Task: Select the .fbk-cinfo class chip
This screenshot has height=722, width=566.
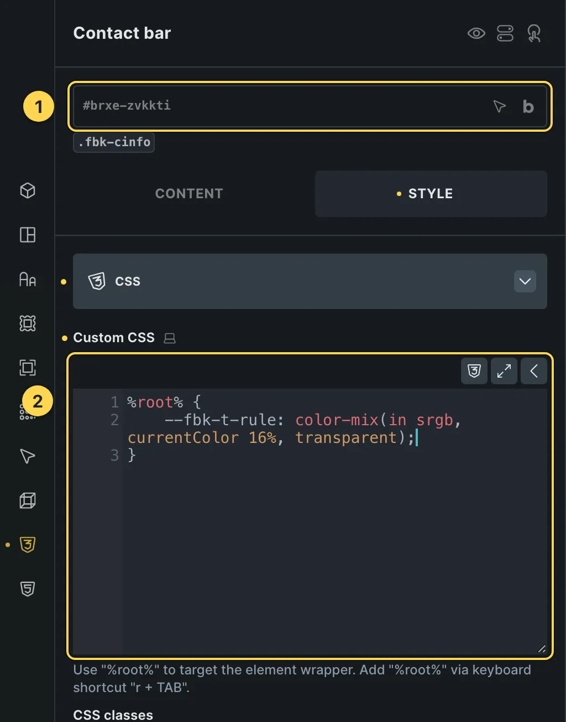Action: point(114,142)
